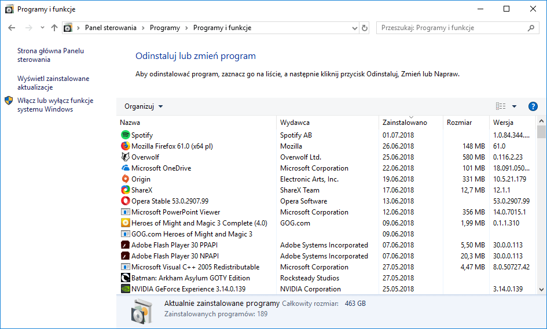
Task: Click the GOG.com Heroes of Might and Magic 3 icon
Action: pyautogui.click(x=125, y=234)
